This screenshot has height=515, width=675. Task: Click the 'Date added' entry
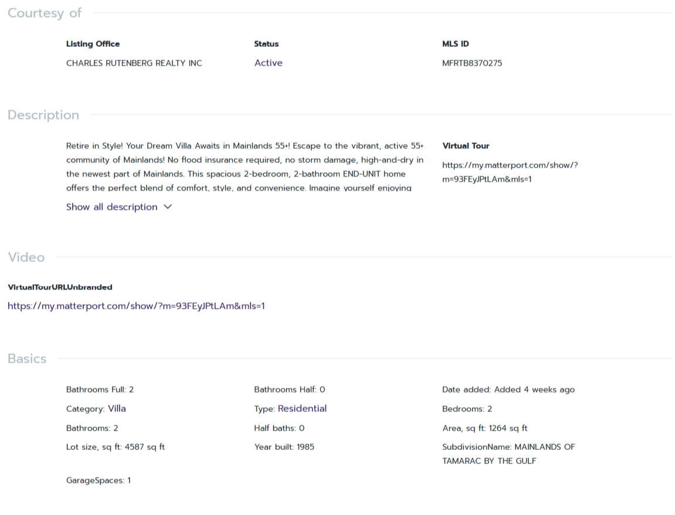tap(508, 390)
